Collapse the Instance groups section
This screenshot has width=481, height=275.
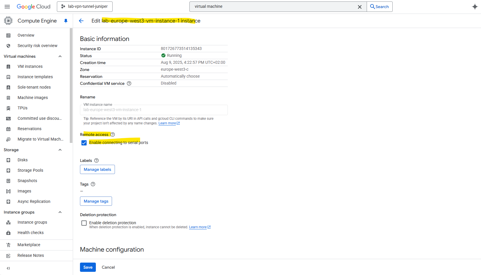[x=60, y=212]
